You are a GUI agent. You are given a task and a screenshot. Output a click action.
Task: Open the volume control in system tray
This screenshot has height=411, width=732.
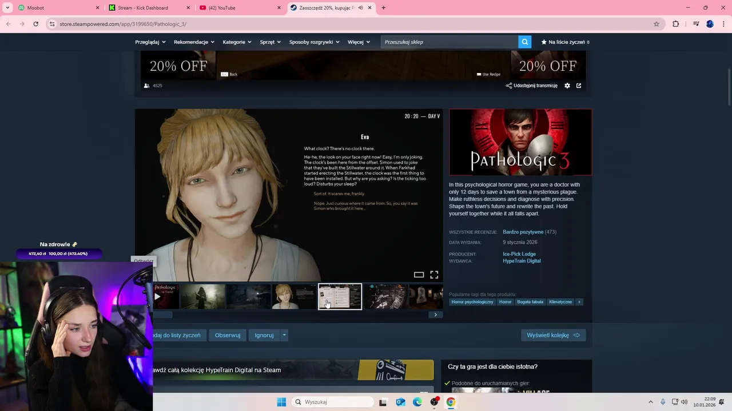pyautogui.click(x=685, y=402)
